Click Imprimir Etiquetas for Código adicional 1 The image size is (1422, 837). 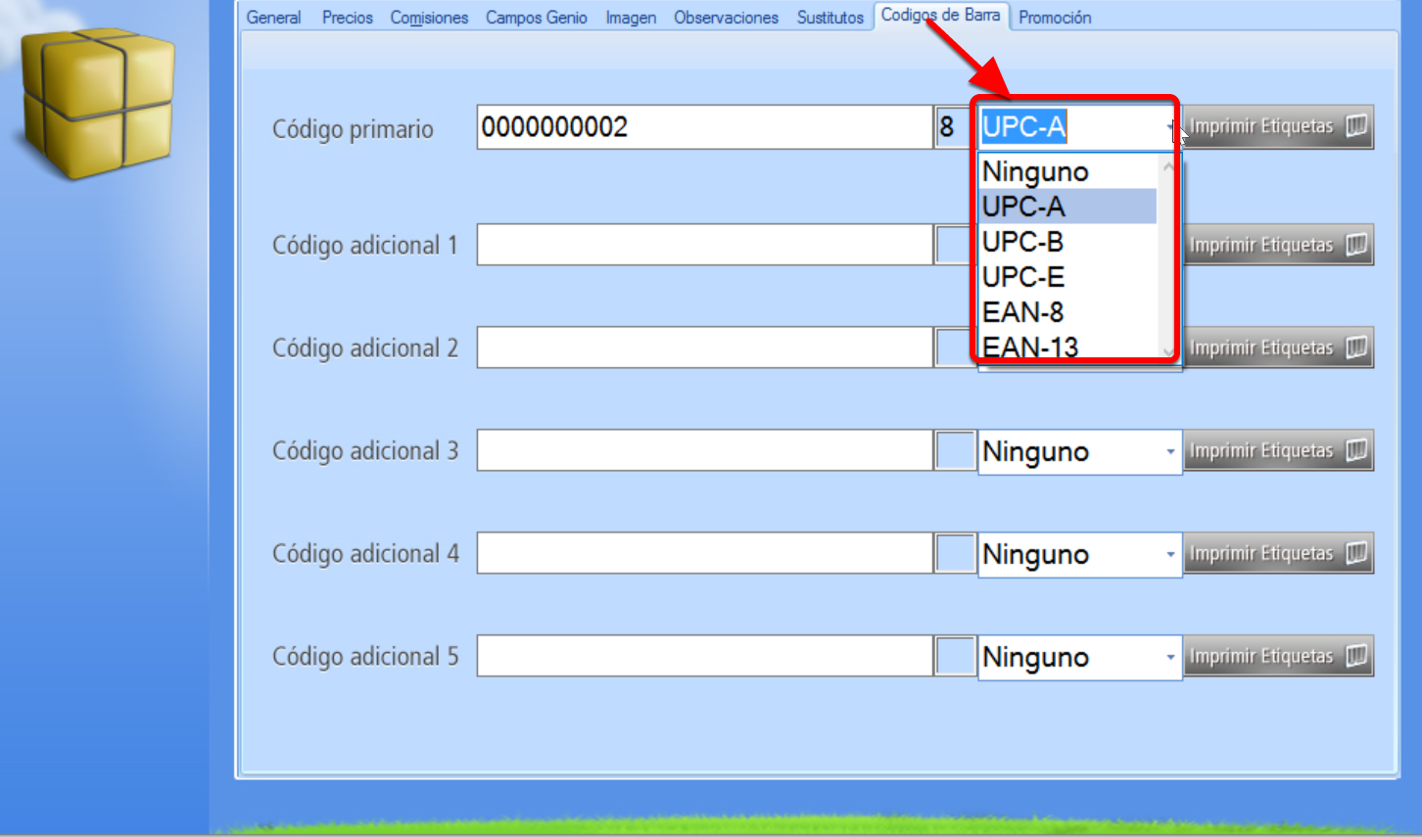[x=1279, y=245]
